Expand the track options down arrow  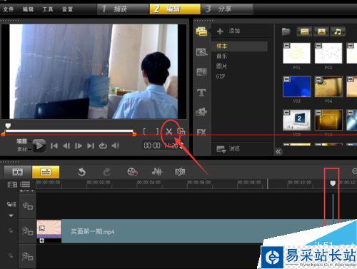pyautogui.click(x=11, y=215)
